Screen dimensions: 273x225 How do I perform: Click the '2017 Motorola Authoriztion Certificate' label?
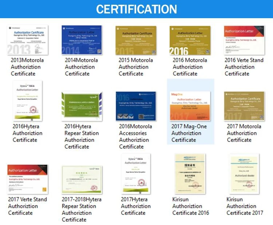tap(244, 133)
